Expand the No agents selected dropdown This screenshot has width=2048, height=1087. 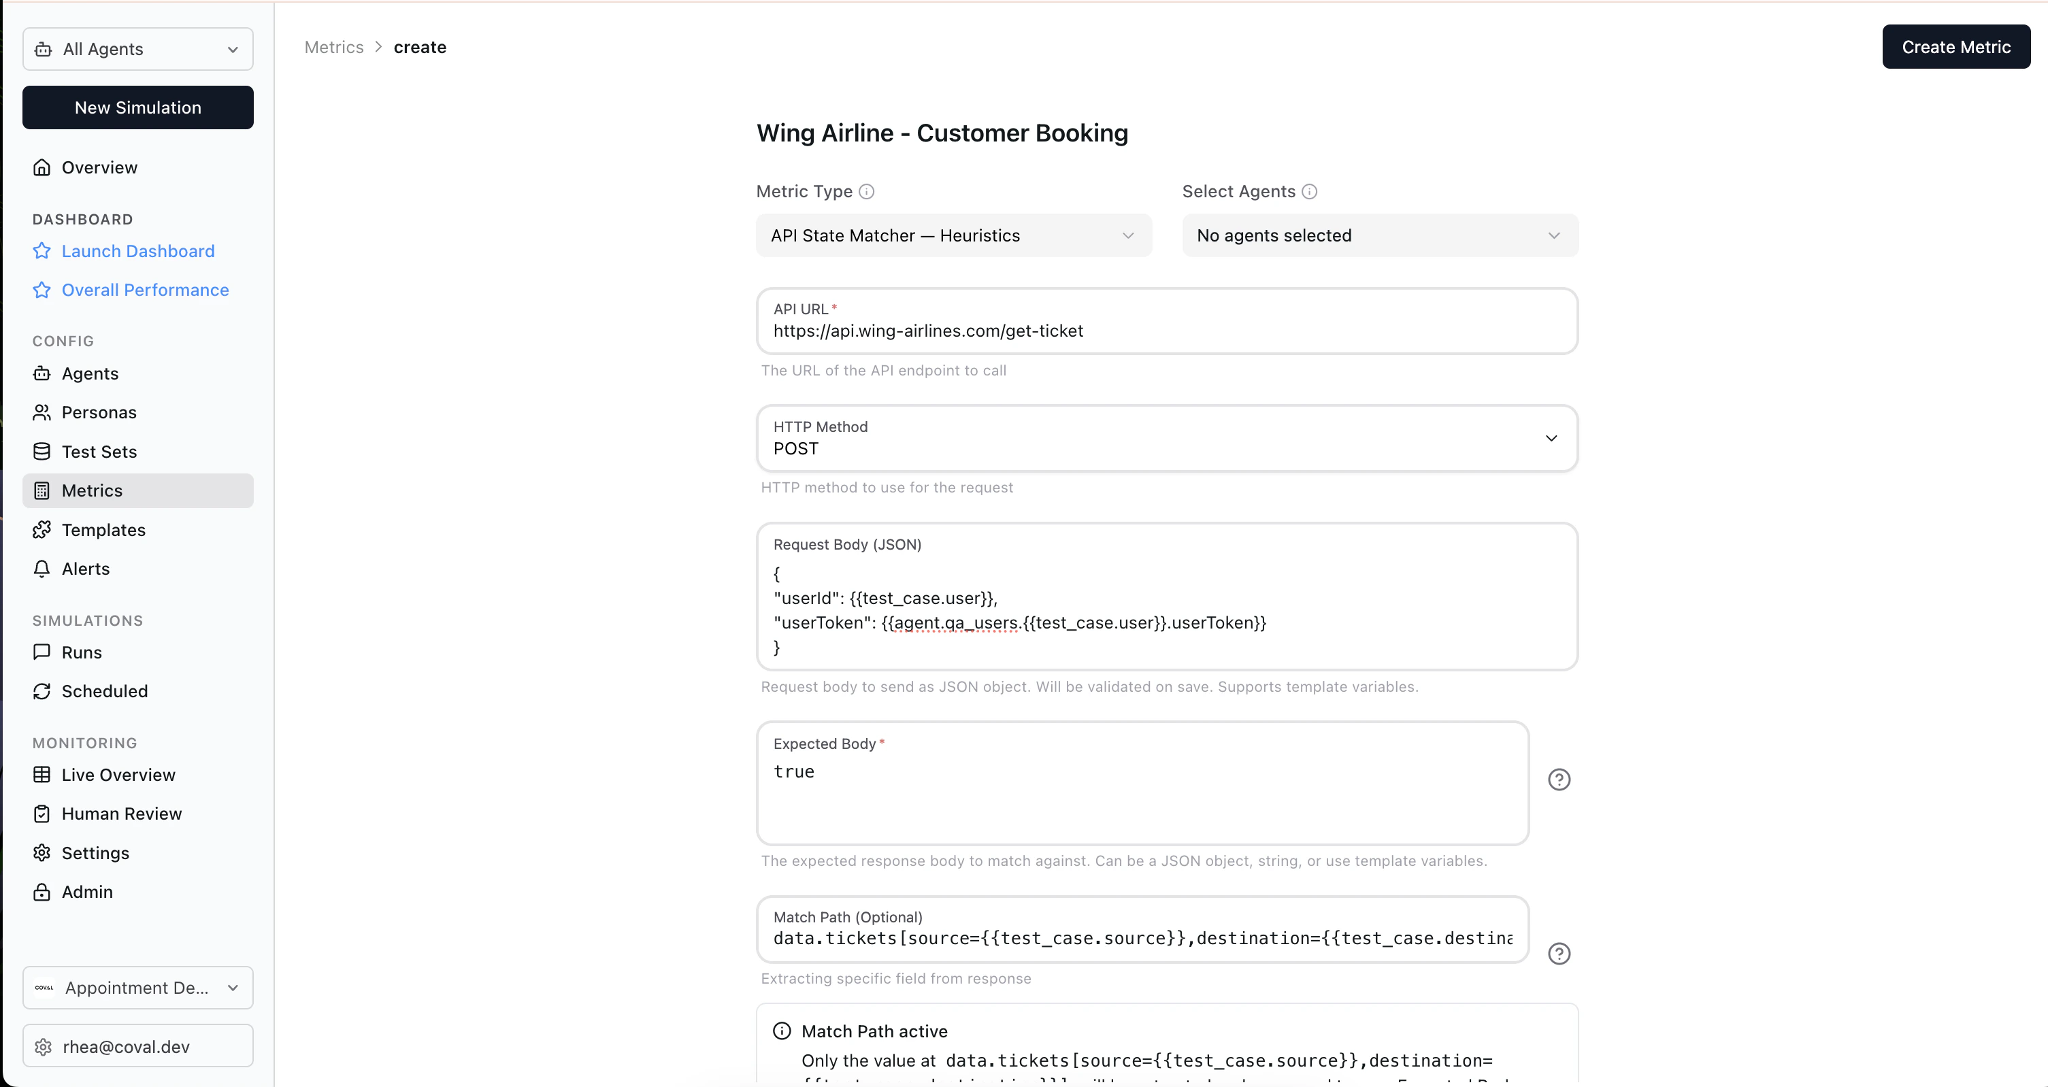click(1379, 235)
